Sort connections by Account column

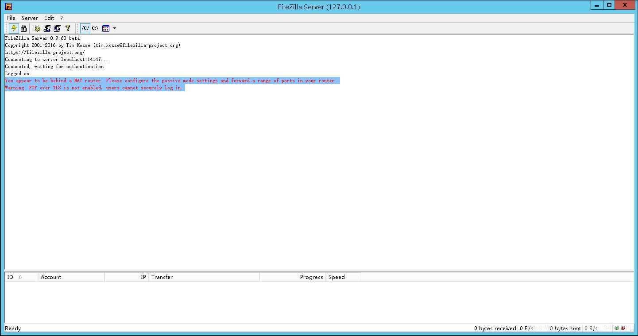[71, 277]
